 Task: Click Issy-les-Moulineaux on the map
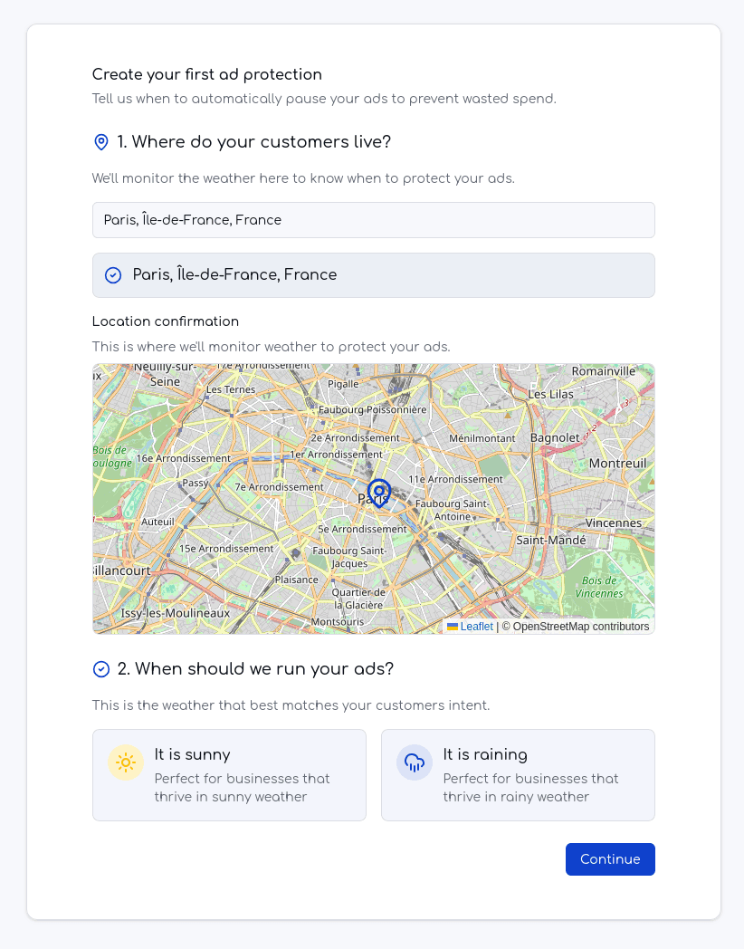176,613
